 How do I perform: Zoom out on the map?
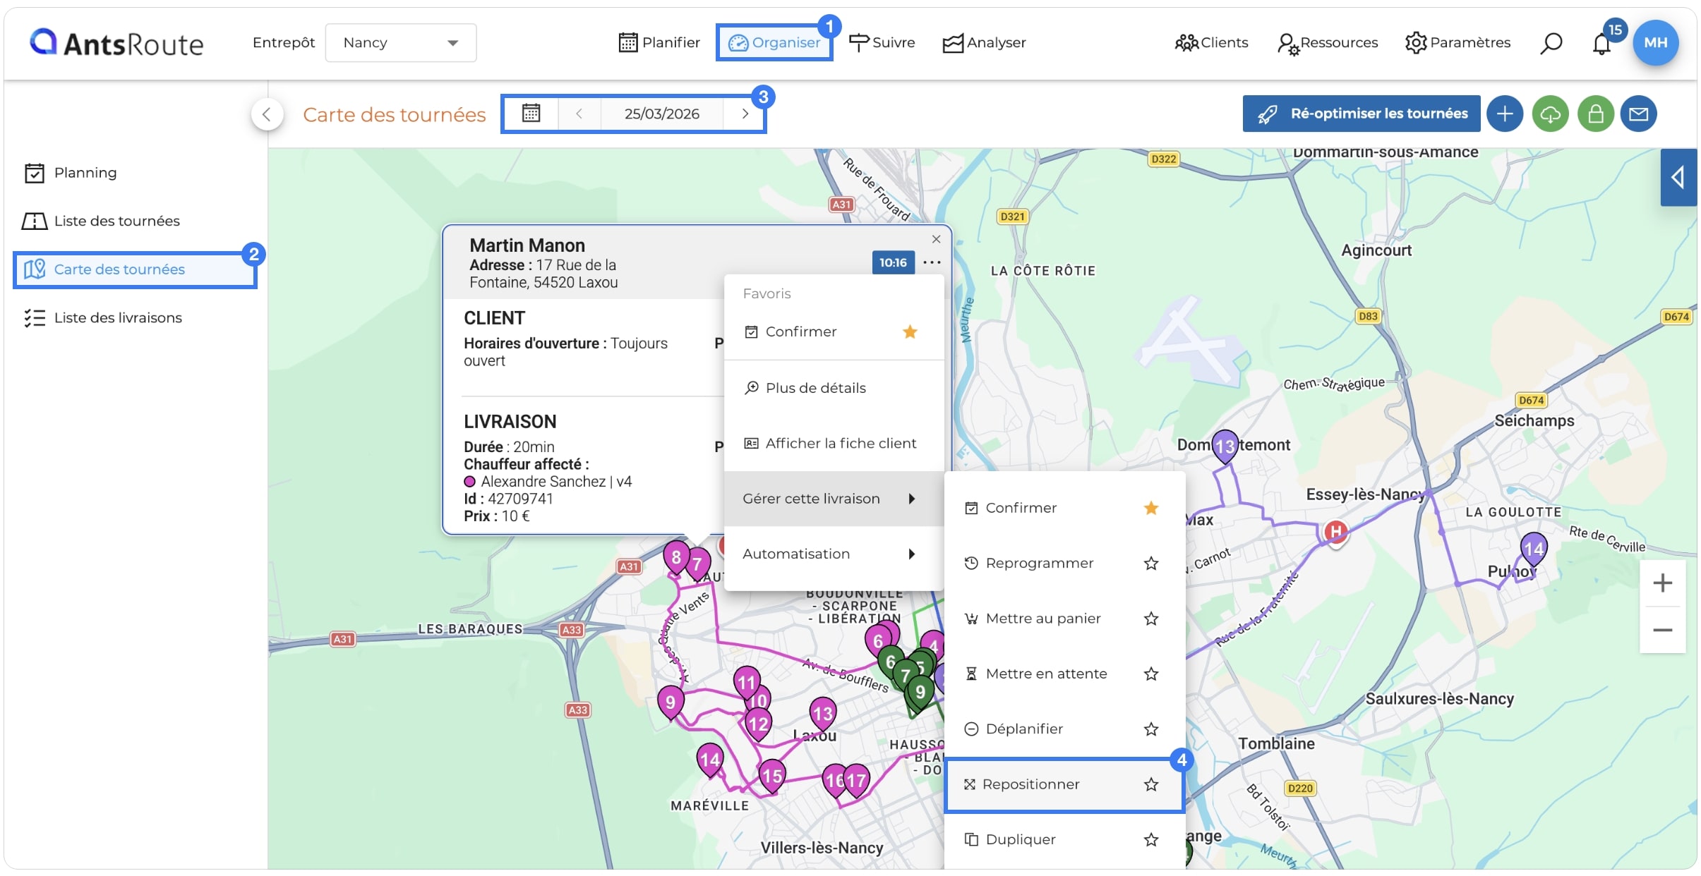(x=1662, y=630)
